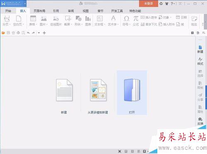This screenshot has height=154, width=207.
Task: Click the skin shirt icon in title bar
Action: pos(166,4)
